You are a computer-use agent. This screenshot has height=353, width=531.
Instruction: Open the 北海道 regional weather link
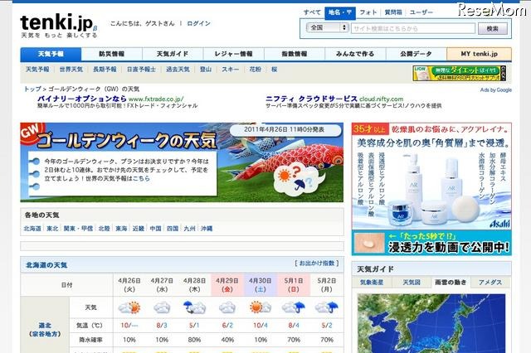click(32, 228)
